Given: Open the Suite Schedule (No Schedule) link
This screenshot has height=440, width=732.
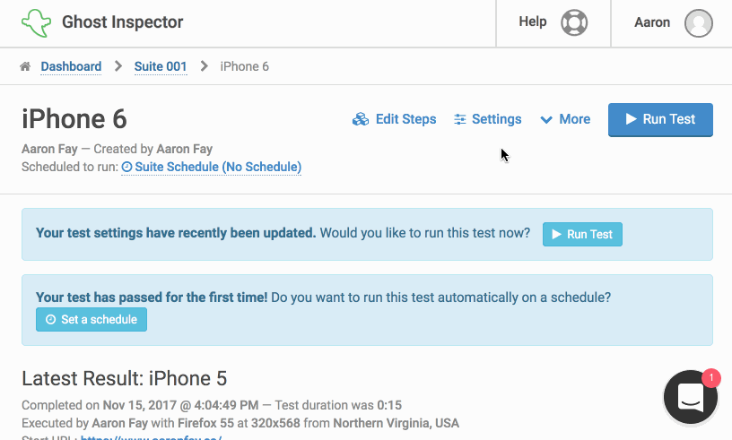Looking at the screenshot, I should [x=212, y=167].
